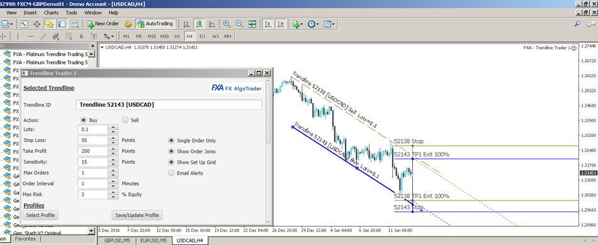Switch chart to line chart icon
This screenshot has width=598, height=245.
212,24
